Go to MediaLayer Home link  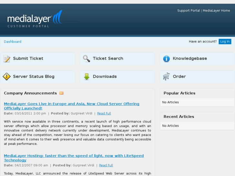pyautogui.click(x=216, y=11)
